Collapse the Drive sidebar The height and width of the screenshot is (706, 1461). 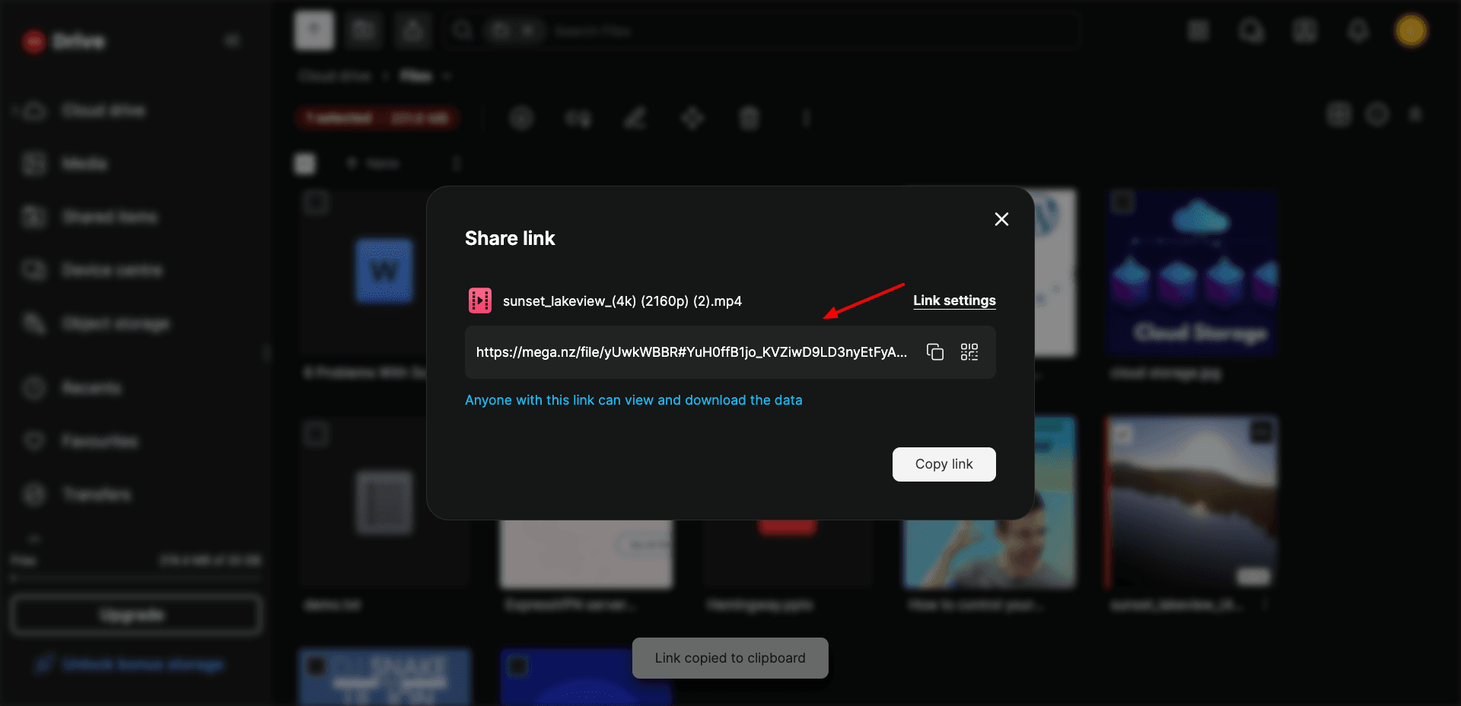232,40
